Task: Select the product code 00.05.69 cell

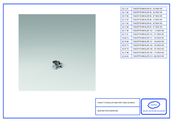Action: click(126, 56)
